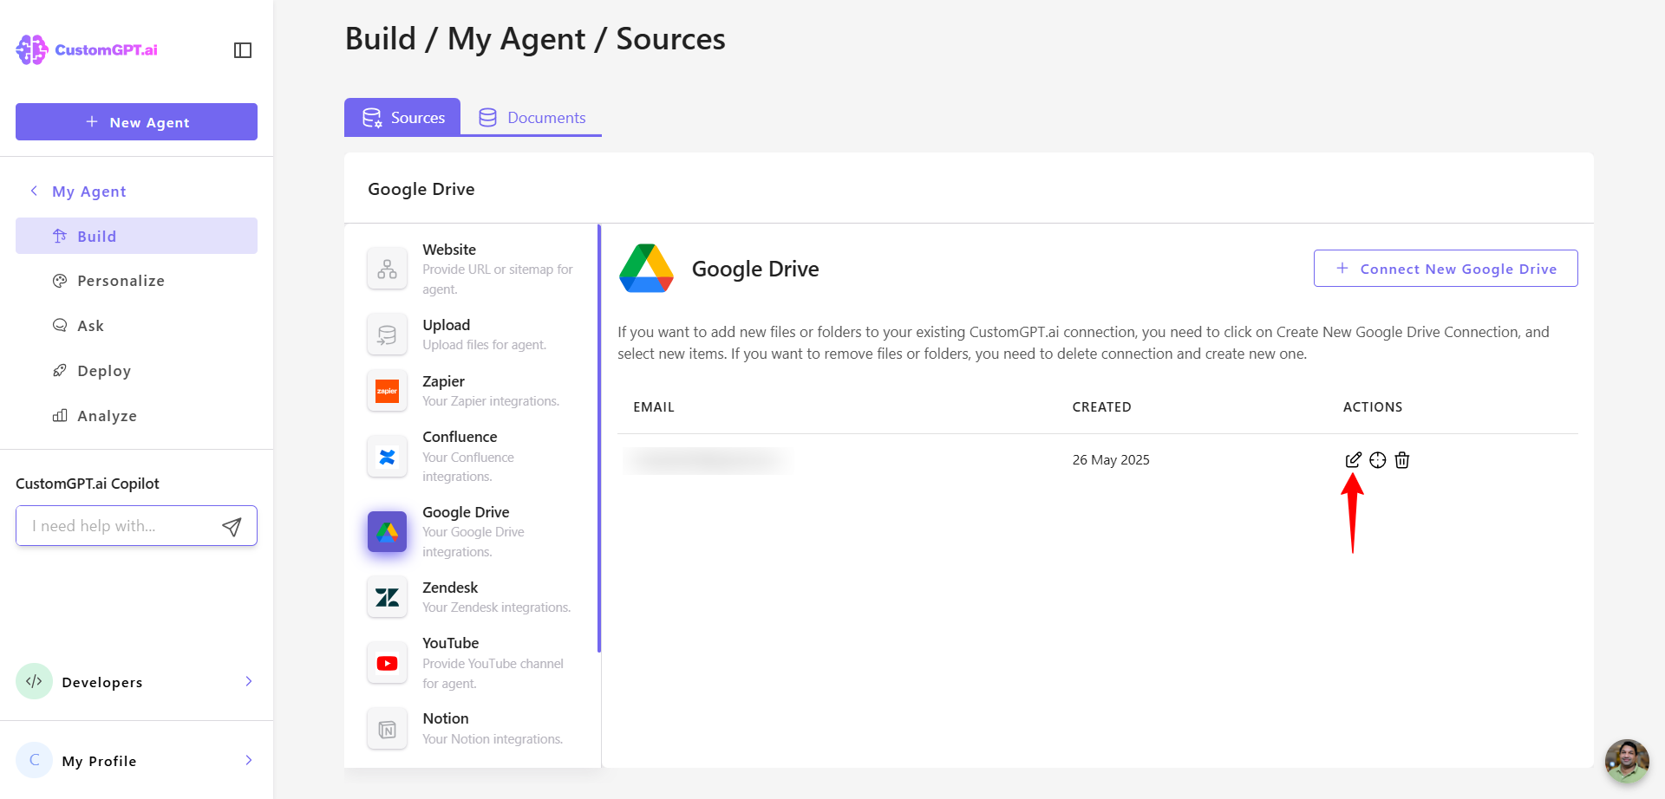Click the large Google Drive logo

coord(646,269)
